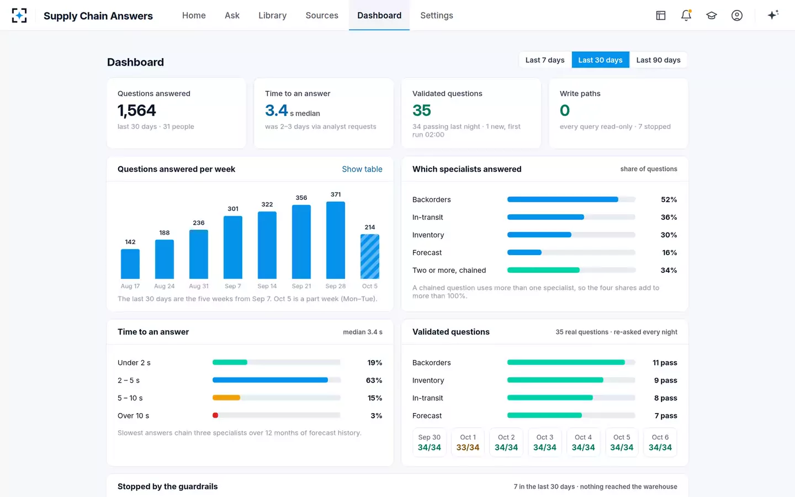Click the 'share of questions' caption
The image size is (795, 497).
[649, 169]
